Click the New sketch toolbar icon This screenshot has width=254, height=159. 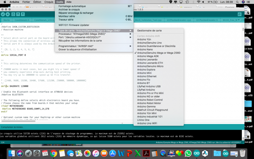[x=13, y=14]
